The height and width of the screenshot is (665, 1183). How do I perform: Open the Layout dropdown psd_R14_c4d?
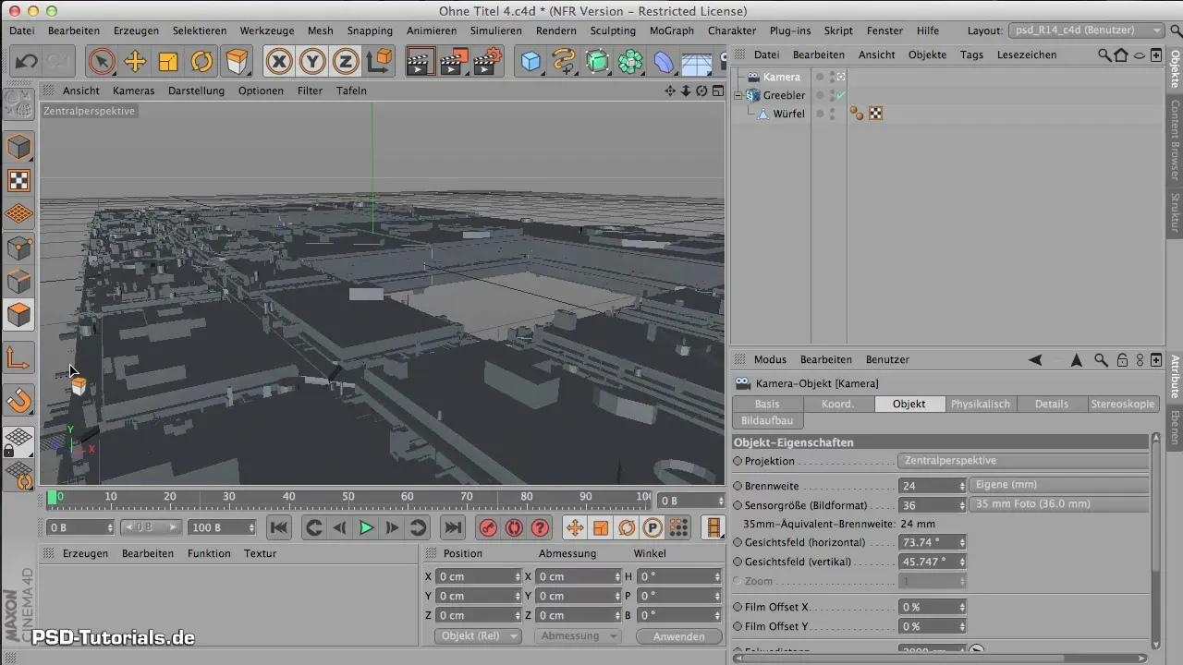point(1086,30)
